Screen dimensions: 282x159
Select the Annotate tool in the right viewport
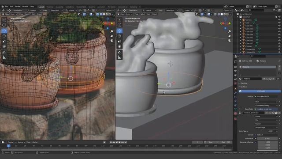pyautogui.click(x=119, y=52)
